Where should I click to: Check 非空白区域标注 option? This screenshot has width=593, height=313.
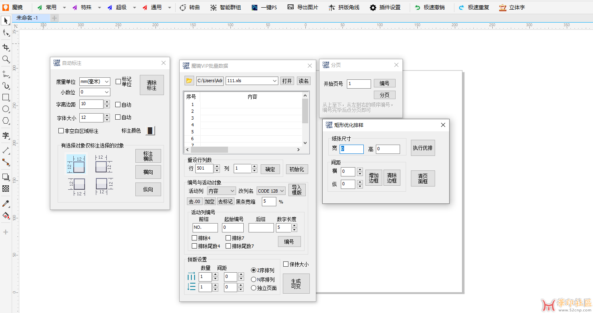(61, 131)
